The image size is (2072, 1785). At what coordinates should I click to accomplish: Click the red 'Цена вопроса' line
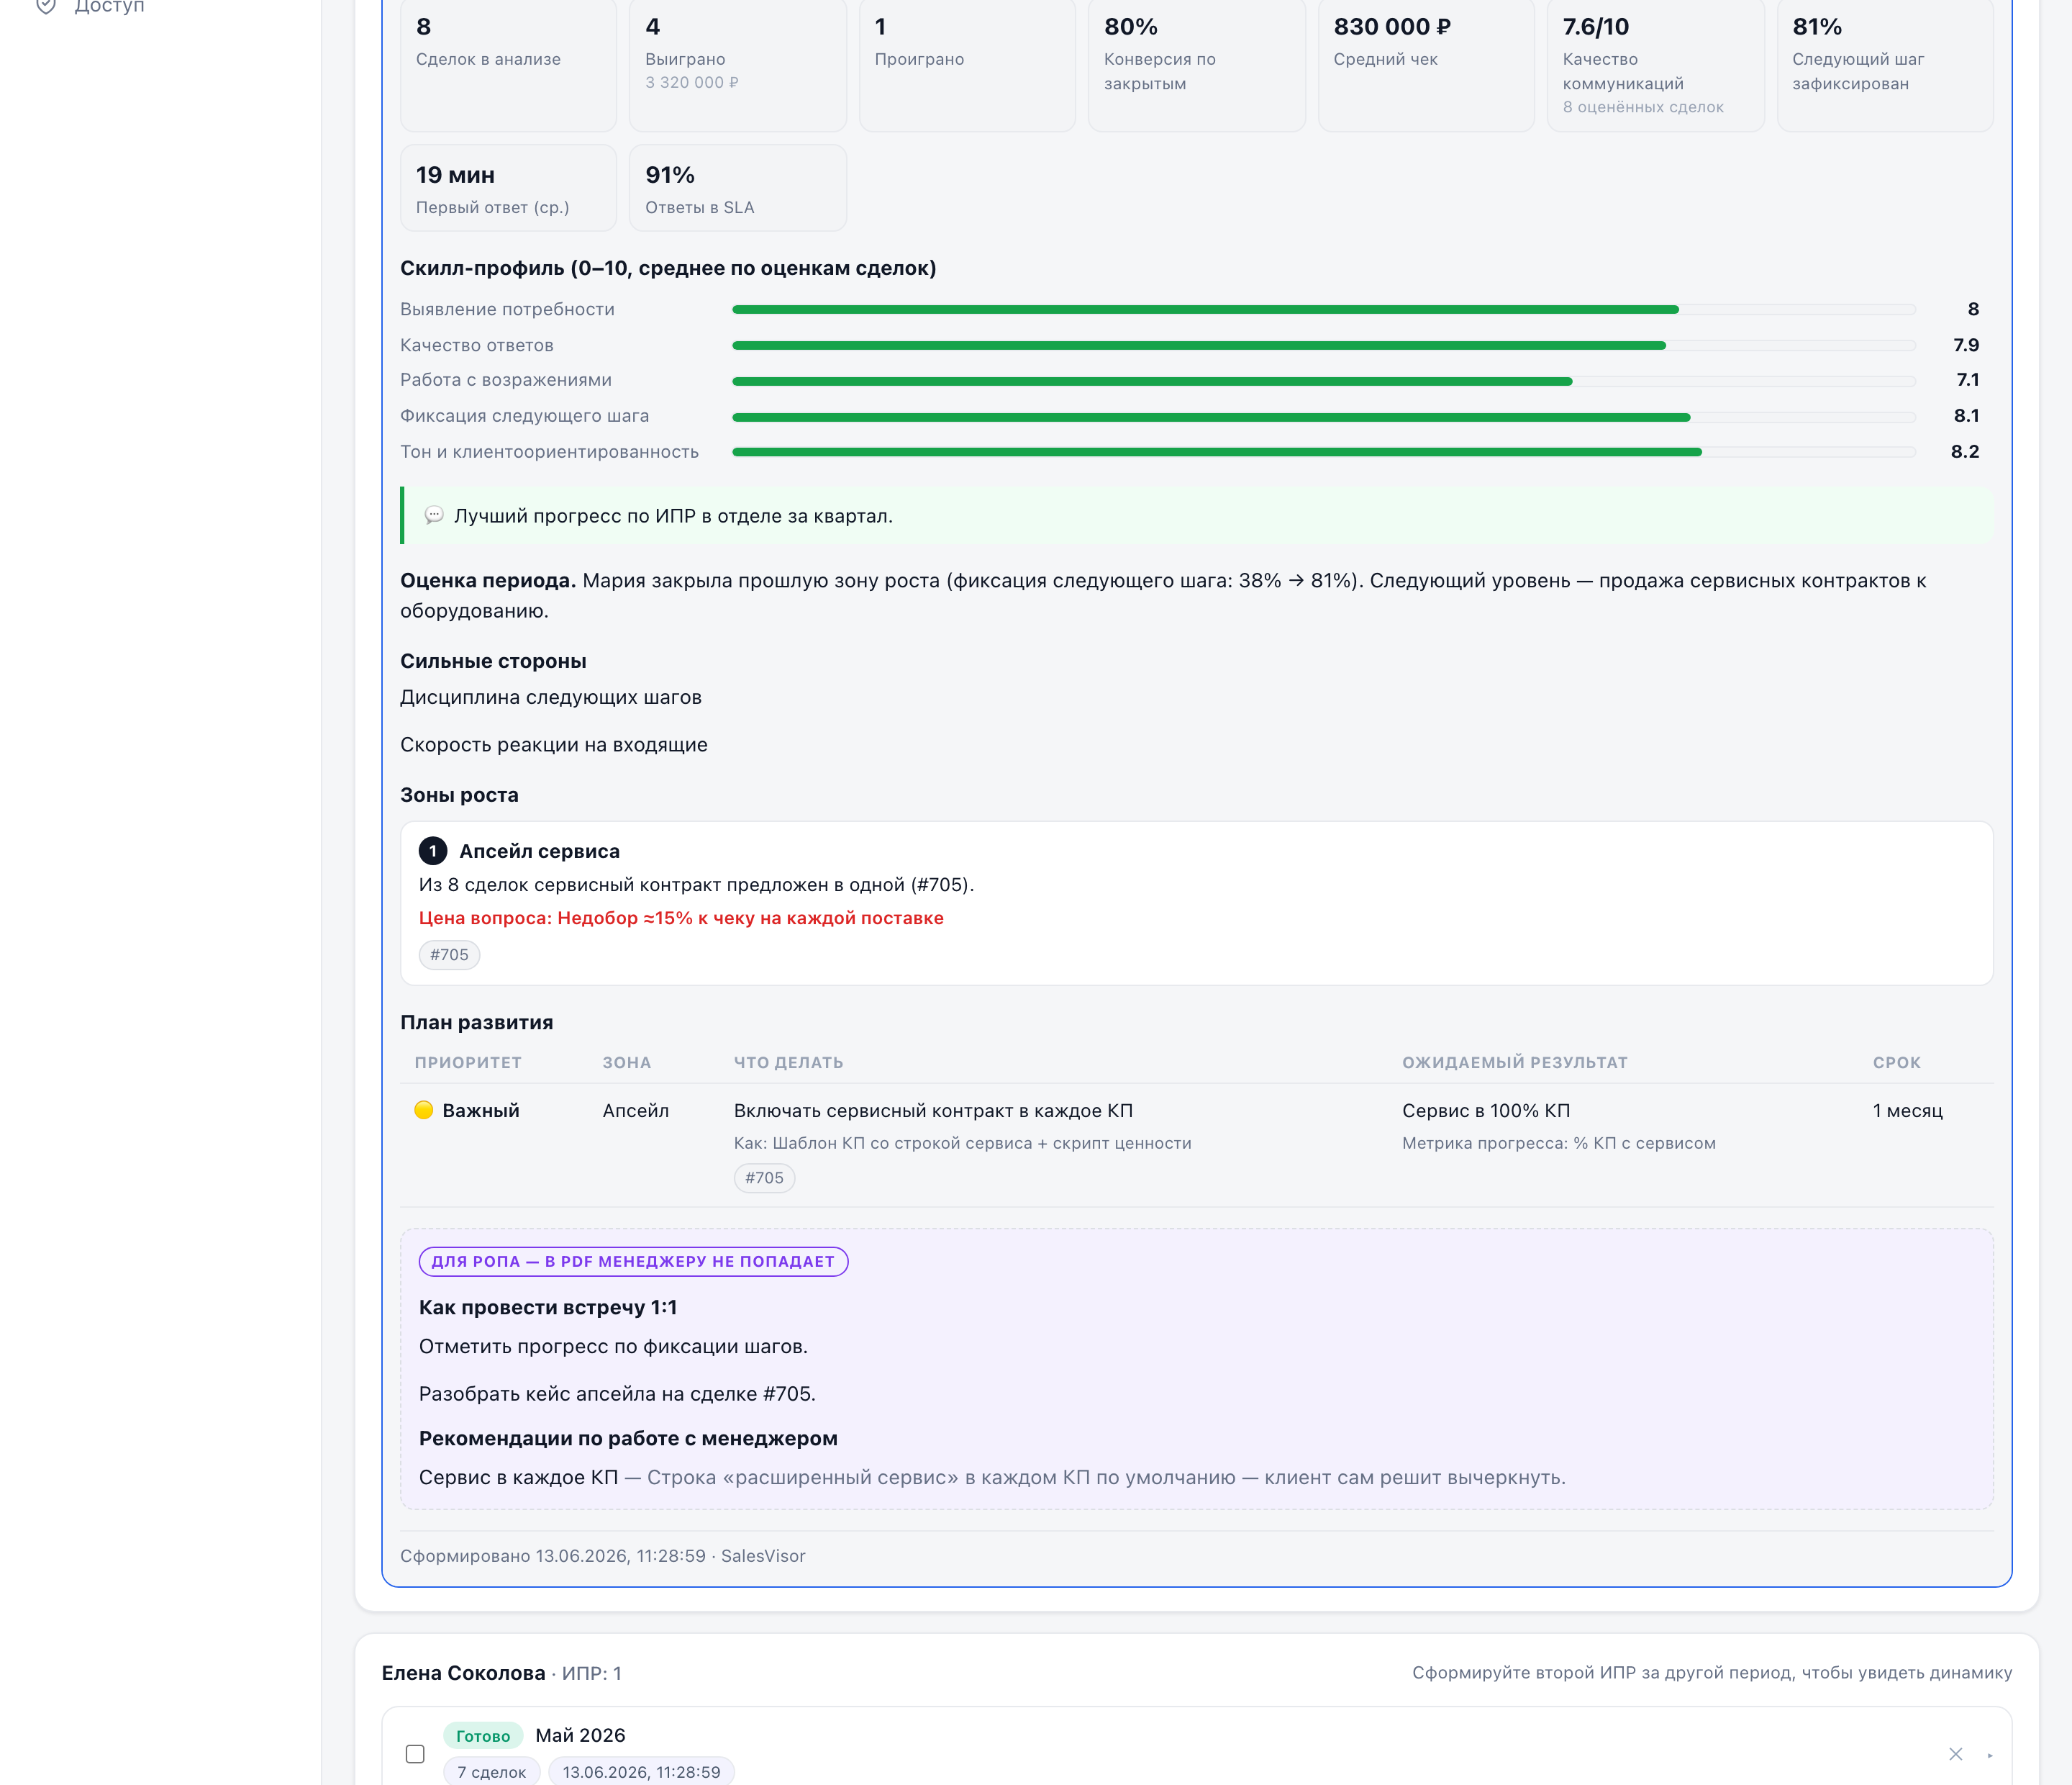pyautogui.click(x=681, y=918)
